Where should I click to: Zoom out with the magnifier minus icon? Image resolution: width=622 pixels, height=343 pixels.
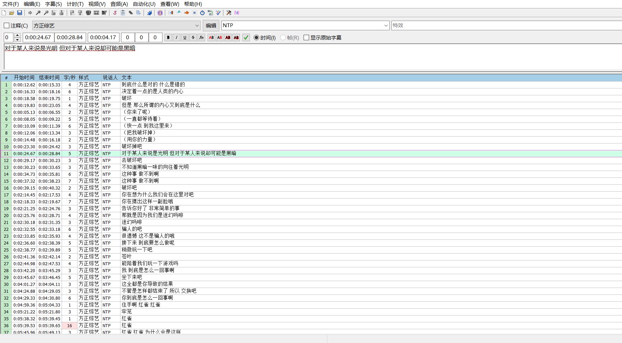46,13
